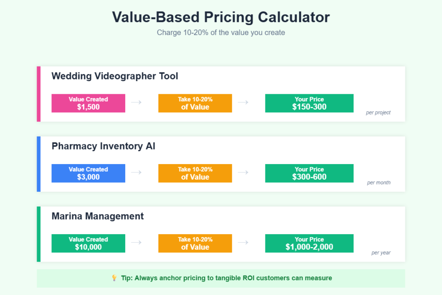Click the lightbulb icon beside the tip
Image resolution: width=442 pixels, height=295 pixels.
pos(114,278)
